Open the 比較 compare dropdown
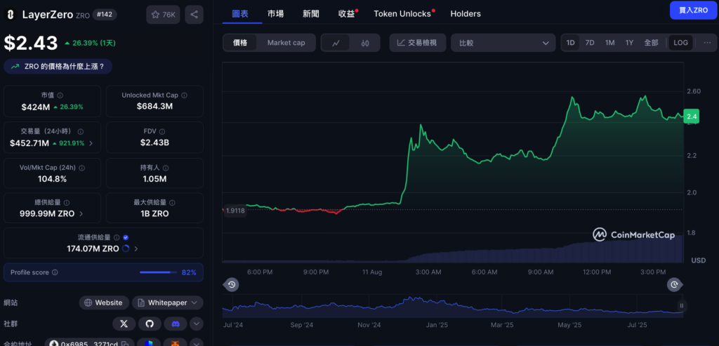This screenshot has height=346, width=719. pos(503,43)
